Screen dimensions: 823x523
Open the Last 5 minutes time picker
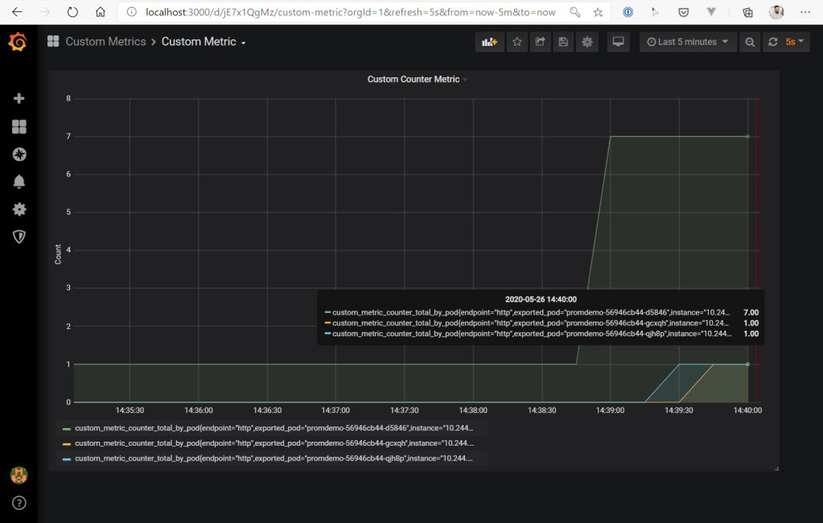(688, 42)
